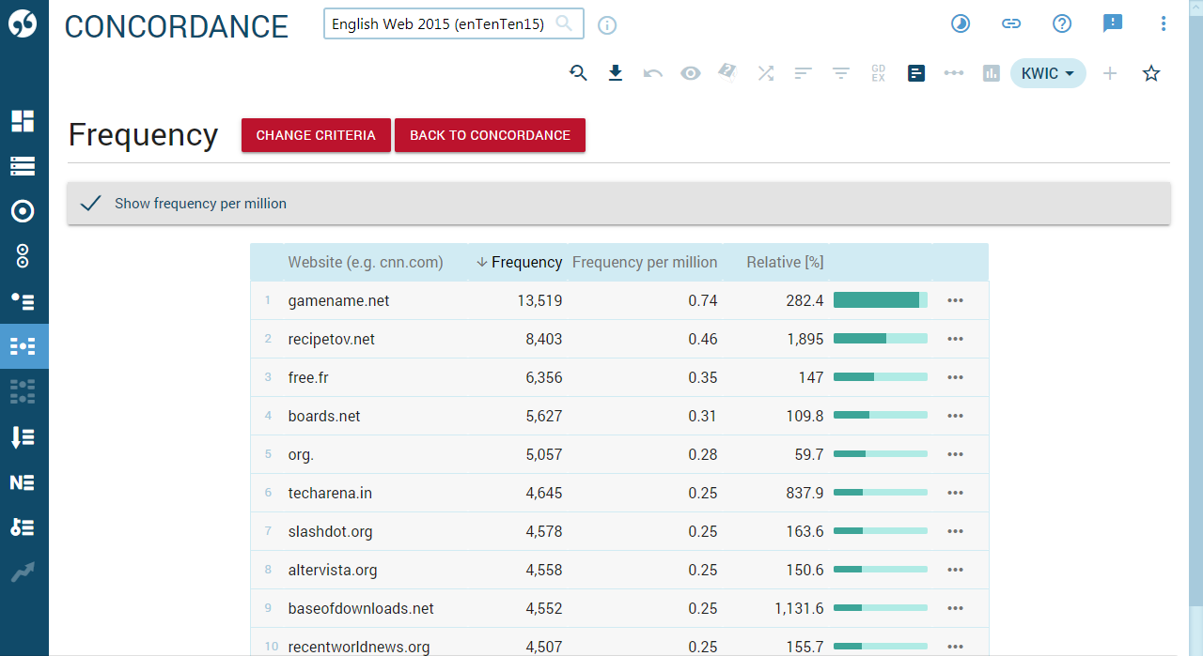This screenshot has height=656, width=1203.
Task: Open the three-dot menu for slashdot.org row
Action: [x=956, y=531]
